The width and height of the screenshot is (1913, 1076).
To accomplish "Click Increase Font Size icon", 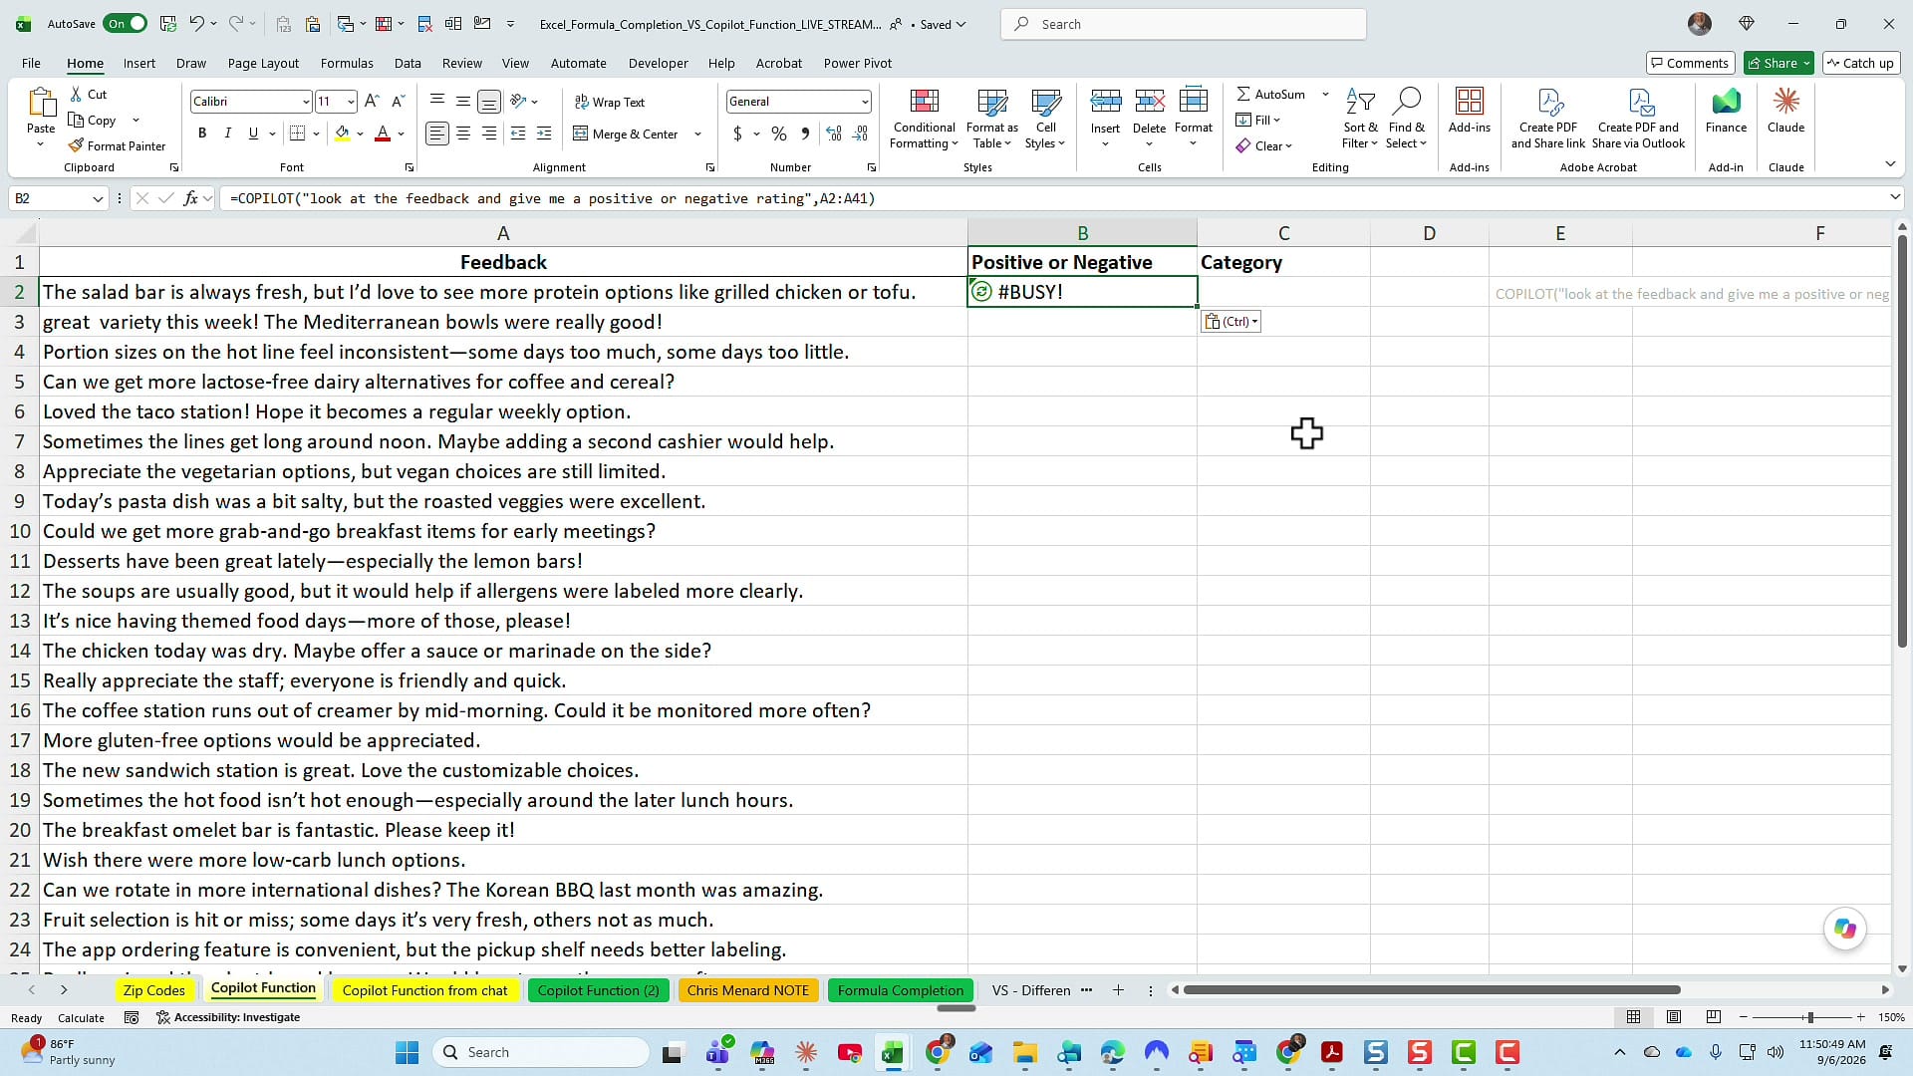I will click(372, 102).
